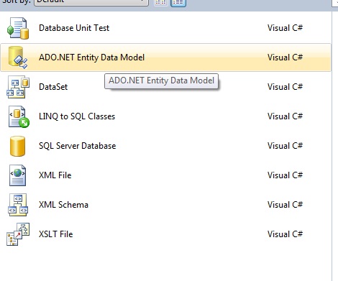Select the SQL Server Database cylinder icon

point(17,146)
